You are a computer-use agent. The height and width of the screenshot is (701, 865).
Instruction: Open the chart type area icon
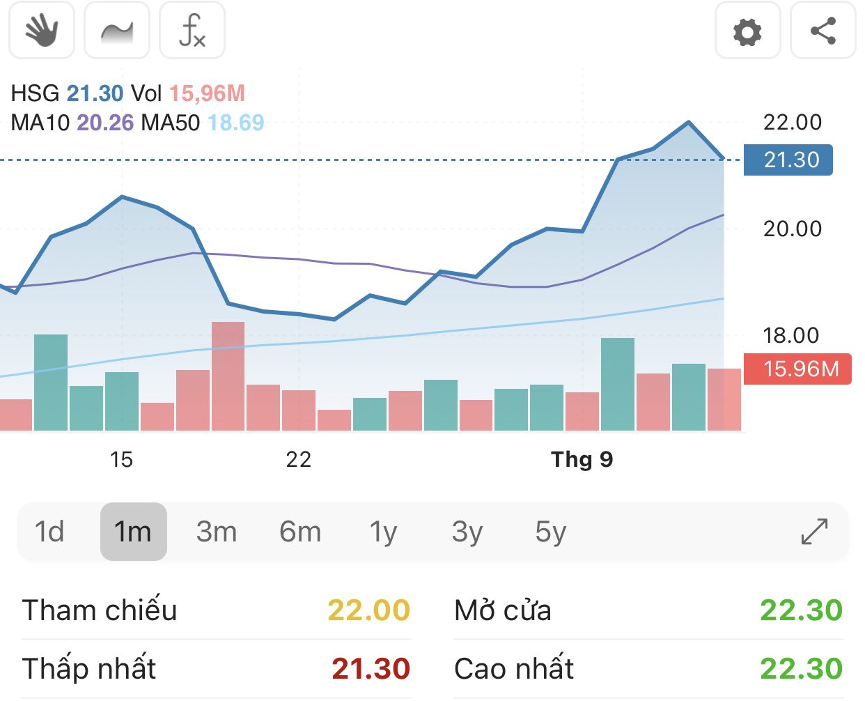tap(117, 31)
